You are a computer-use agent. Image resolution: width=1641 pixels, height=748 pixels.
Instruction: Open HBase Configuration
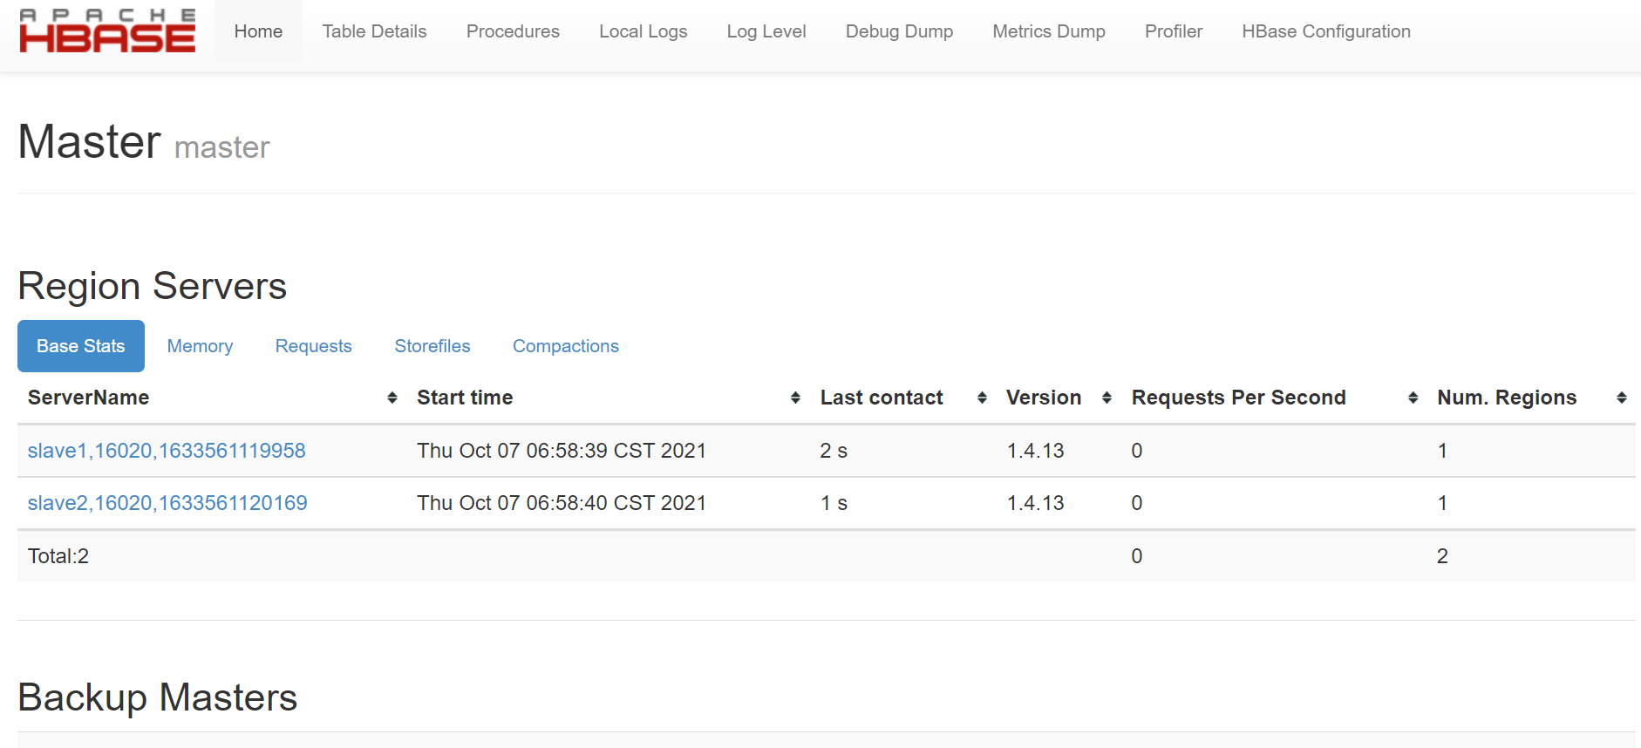point(1326,31)
